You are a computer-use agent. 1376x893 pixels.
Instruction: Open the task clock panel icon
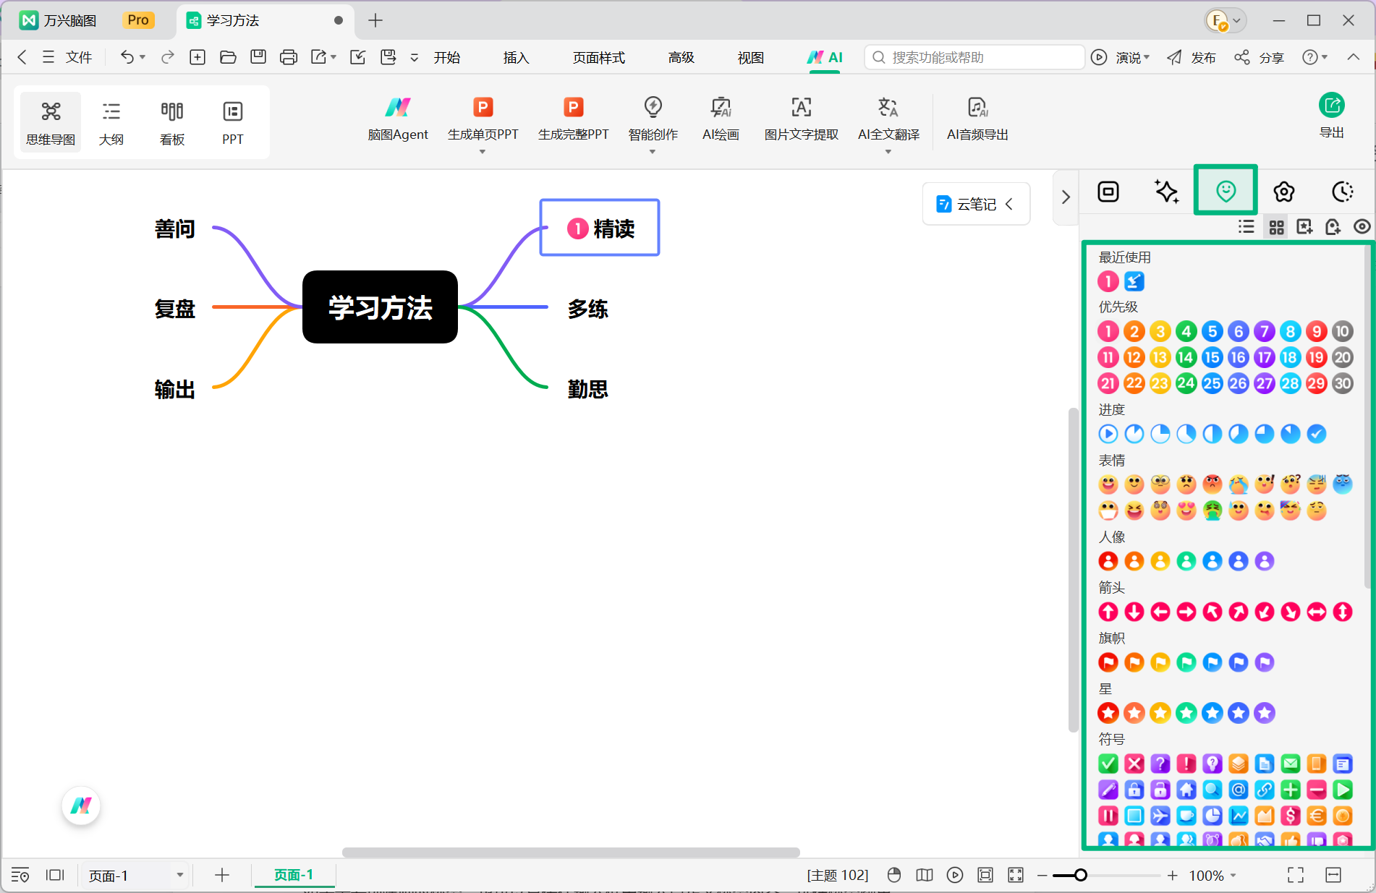click(1343, 192)
